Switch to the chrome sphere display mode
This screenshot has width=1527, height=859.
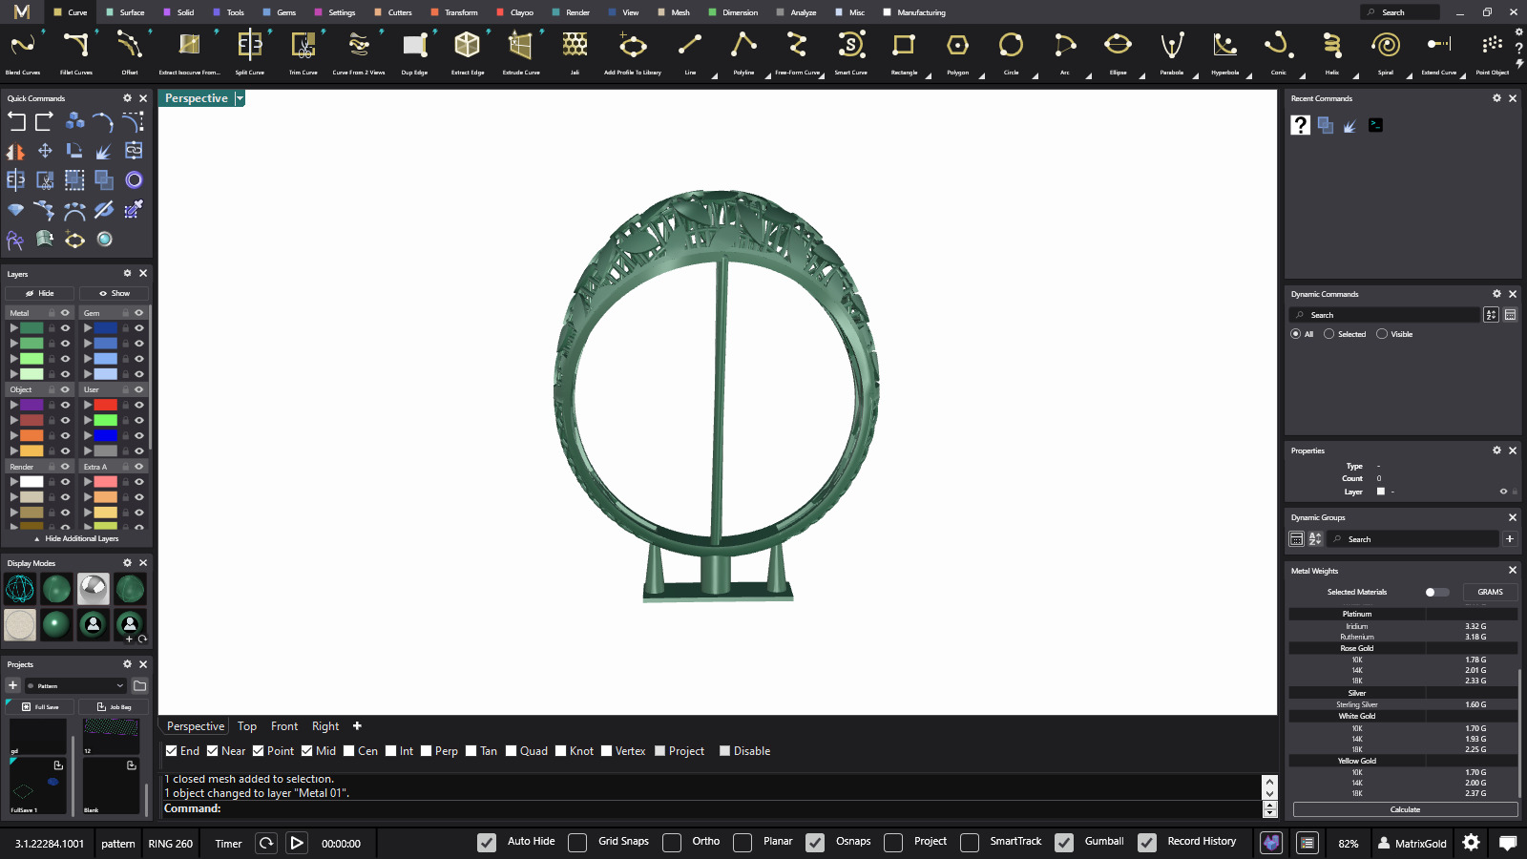point(94,589)
